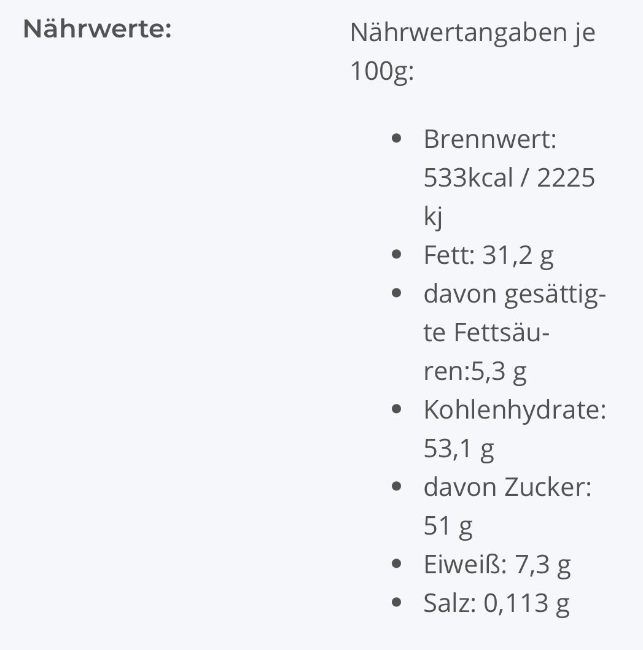Click the "kj" unit text
This screenshot has height=650, width=643.
433,217
